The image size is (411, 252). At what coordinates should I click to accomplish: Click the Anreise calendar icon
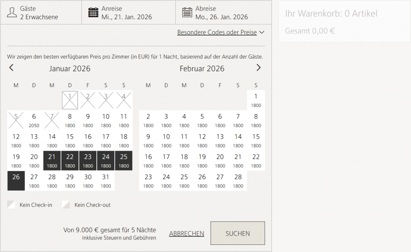[x=93, y=12]
